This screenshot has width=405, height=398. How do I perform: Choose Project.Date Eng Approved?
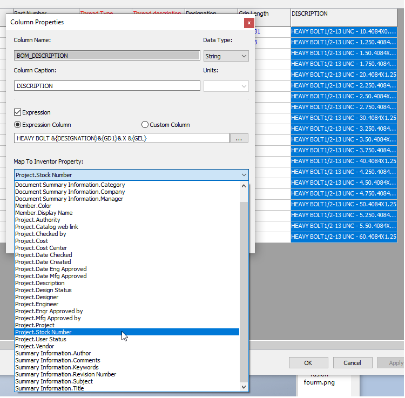pos(127,269)
